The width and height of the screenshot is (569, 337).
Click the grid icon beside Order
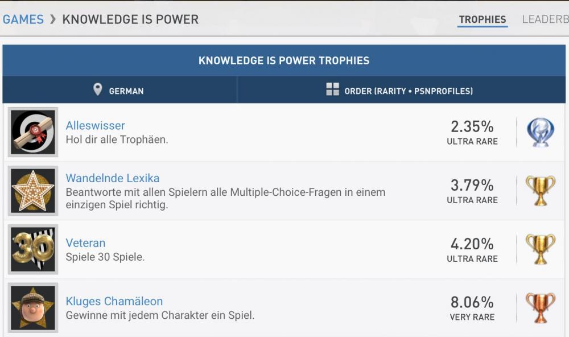pos(332,89)
